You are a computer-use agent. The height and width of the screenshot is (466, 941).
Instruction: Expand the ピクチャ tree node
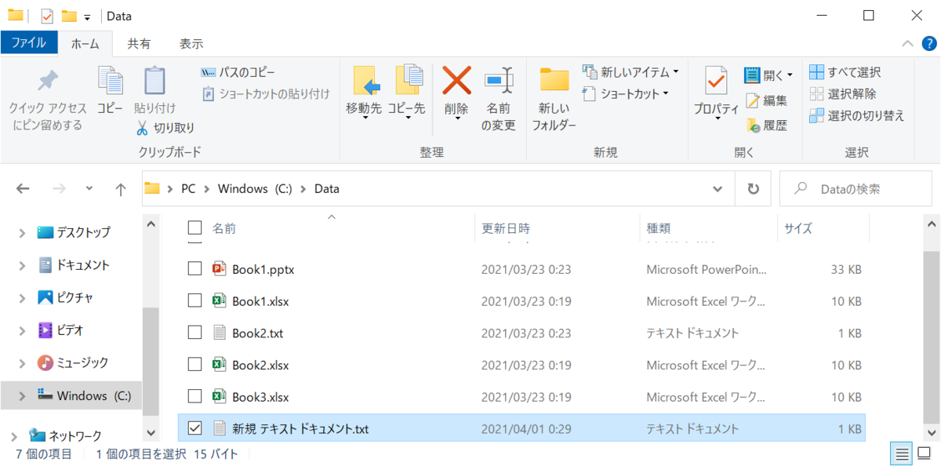[22, 298]
